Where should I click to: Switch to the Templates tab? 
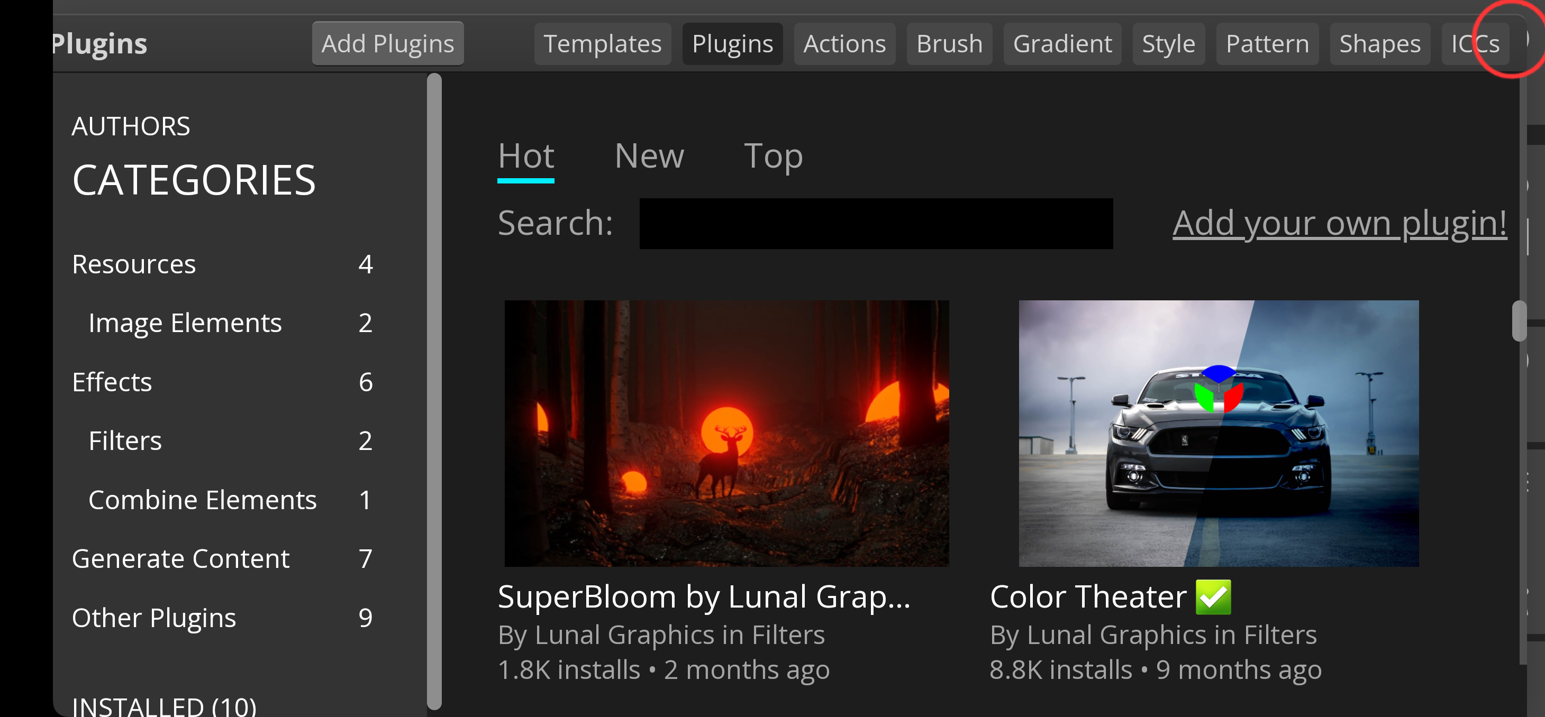pos(602,42)
